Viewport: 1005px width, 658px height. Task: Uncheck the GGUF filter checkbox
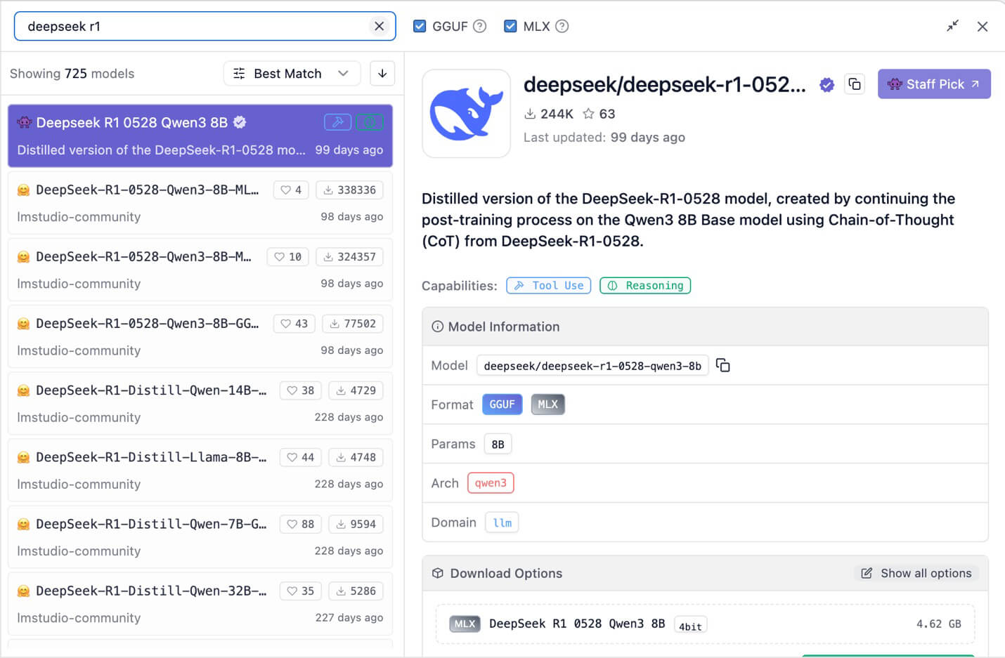pyautogui.click(x=420, y=25)
